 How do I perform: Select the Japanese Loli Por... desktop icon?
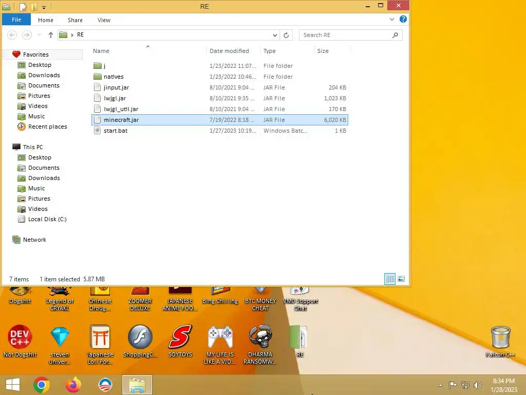100,345
